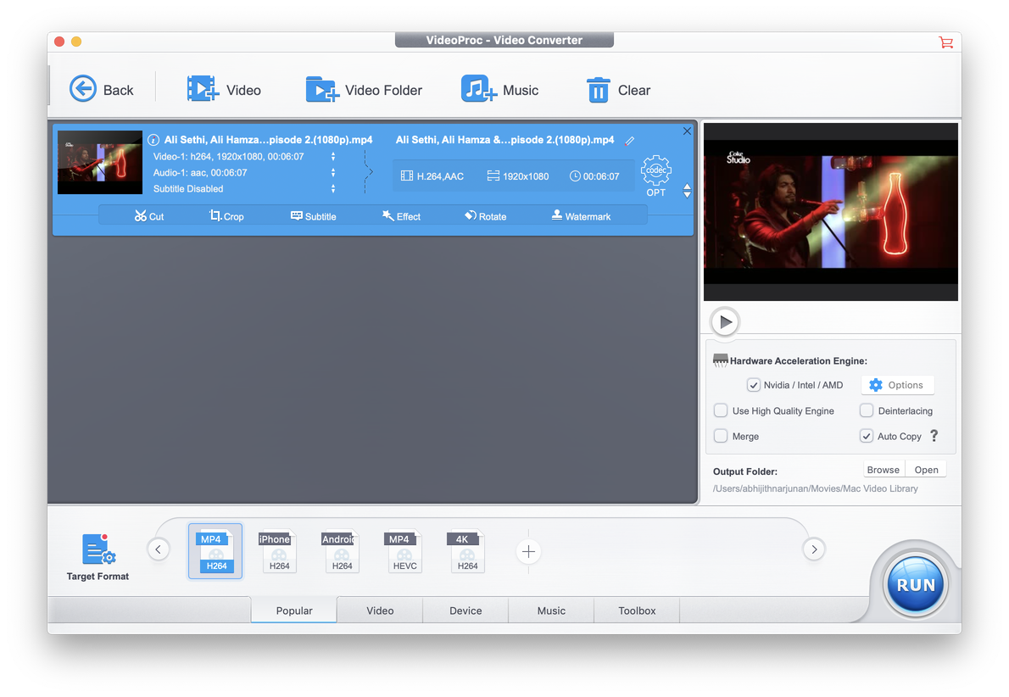Screen dimensions: 1009x697
Task: Open the codec OPT gear settings
Action: coord(655,175)
